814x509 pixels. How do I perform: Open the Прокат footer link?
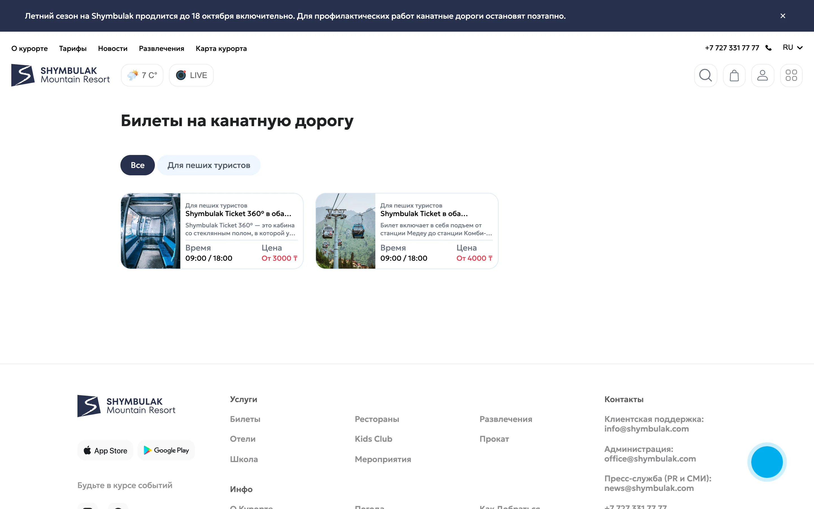tap(494, 439)
